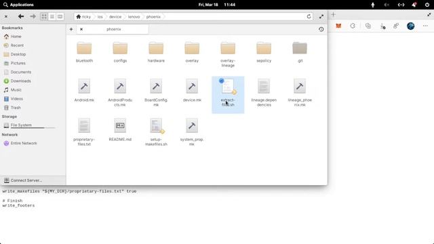Switch to grid icon view
Viewport: 434px width, 244px height.
click(44, 16)
